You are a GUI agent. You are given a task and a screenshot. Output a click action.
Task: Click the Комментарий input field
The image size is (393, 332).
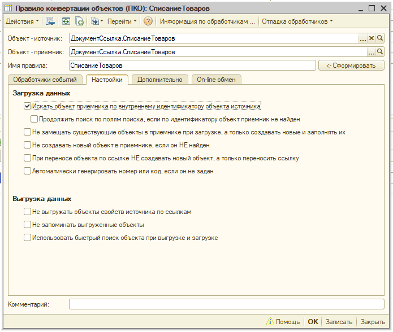pos(227,304)
